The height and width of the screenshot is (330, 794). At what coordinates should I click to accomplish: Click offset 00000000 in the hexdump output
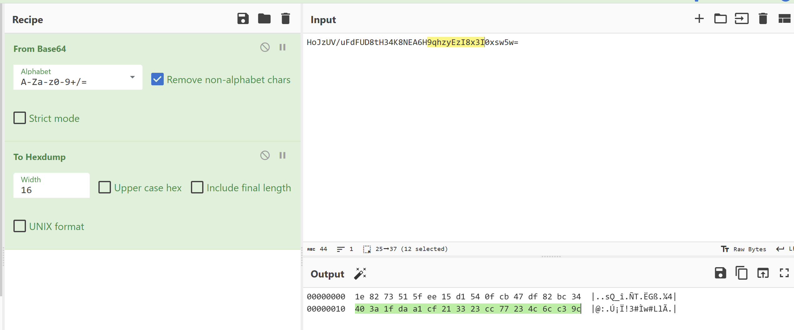(326, 297)
